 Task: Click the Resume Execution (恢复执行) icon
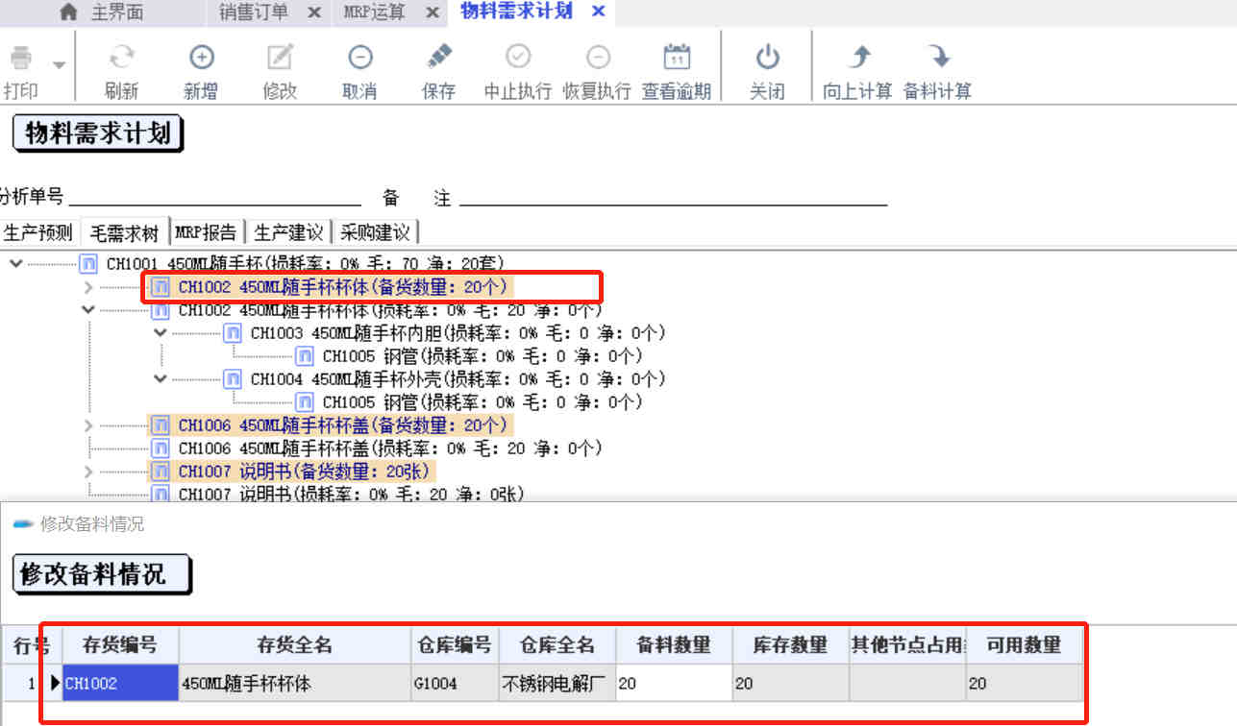click(597, 58)
